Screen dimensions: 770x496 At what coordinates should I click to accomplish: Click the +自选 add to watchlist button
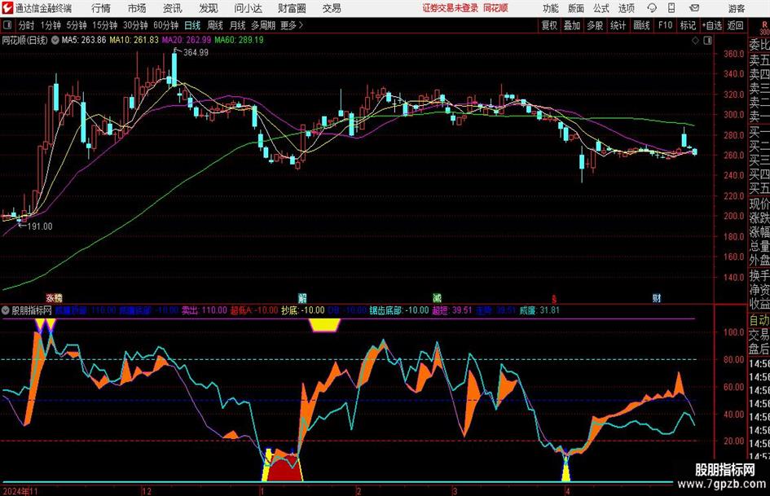[711, 25]
